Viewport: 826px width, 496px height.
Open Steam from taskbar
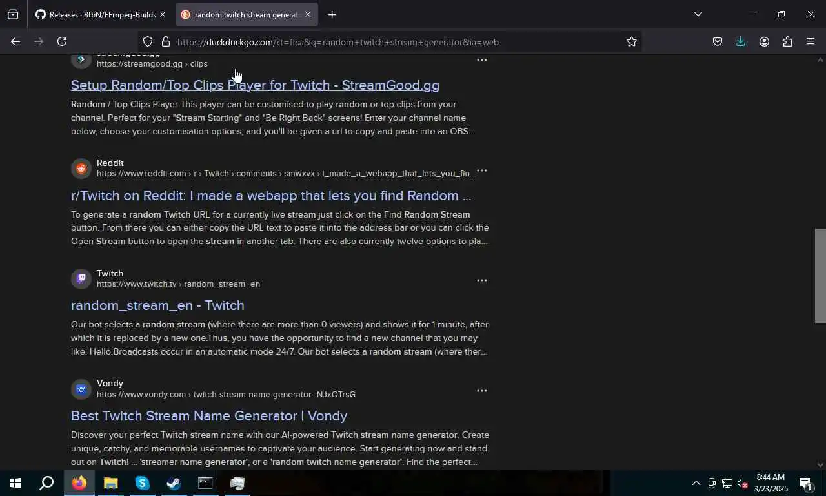click(174, 483)
